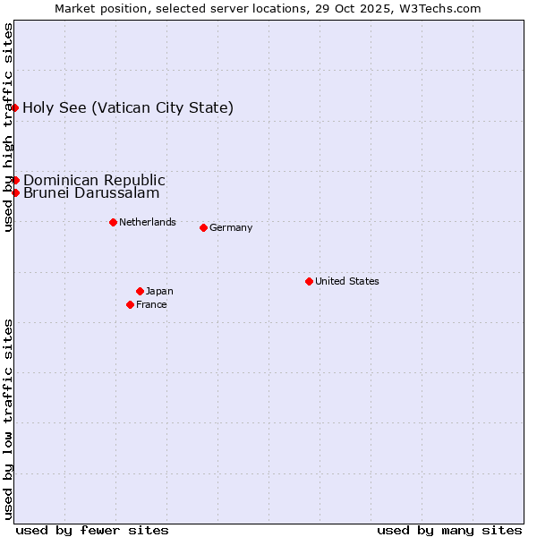Click the 'used by high traffic sites' axis label
Viewport: 537px width, 537px height.
pos(8,127)
